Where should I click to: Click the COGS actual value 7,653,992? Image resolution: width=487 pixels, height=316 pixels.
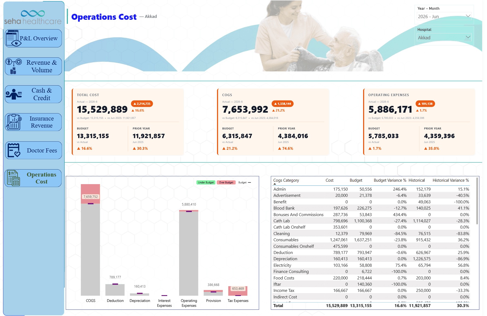245,109
